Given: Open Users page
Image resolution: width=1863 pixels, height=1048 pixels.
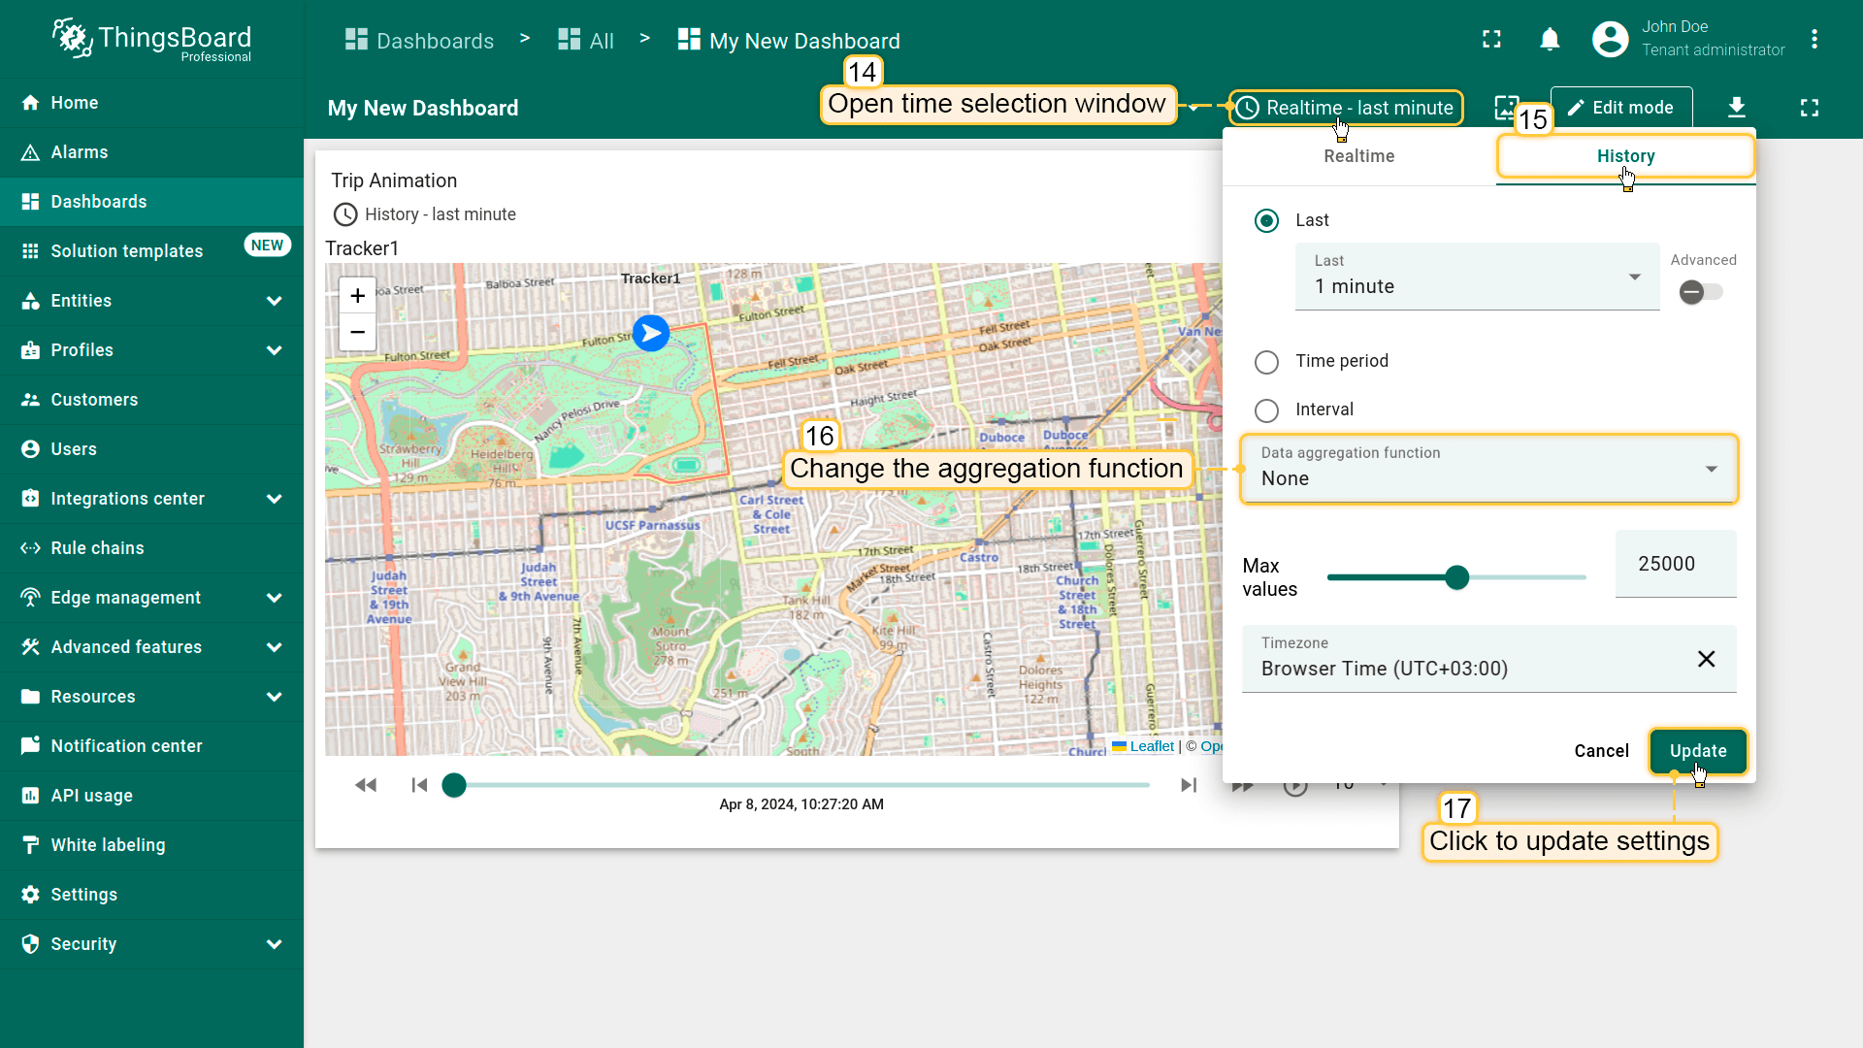Looking at the screenshot, I should click(x=151, y=449).
